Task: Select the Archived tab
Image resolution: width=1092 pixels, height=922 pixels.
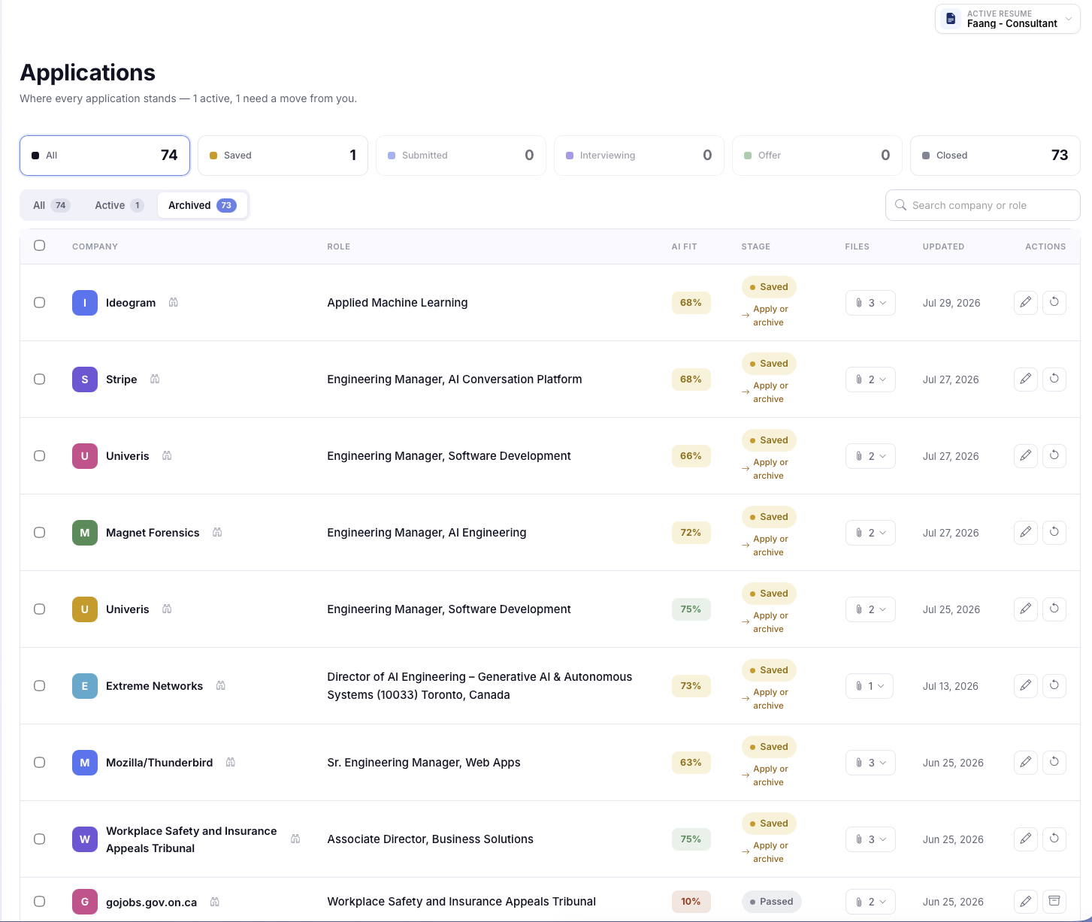Action: [x=202, y=205]
